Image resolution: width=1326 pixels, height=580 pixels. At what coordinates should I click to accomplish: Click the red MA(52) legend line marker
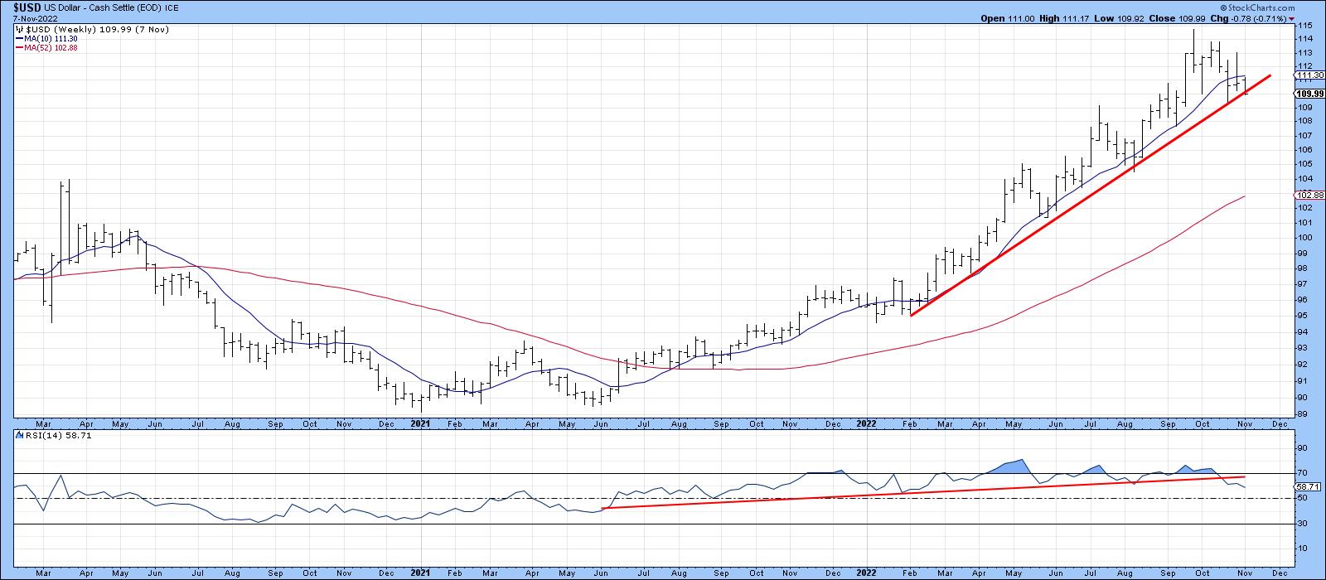click(x=18, y=48)
